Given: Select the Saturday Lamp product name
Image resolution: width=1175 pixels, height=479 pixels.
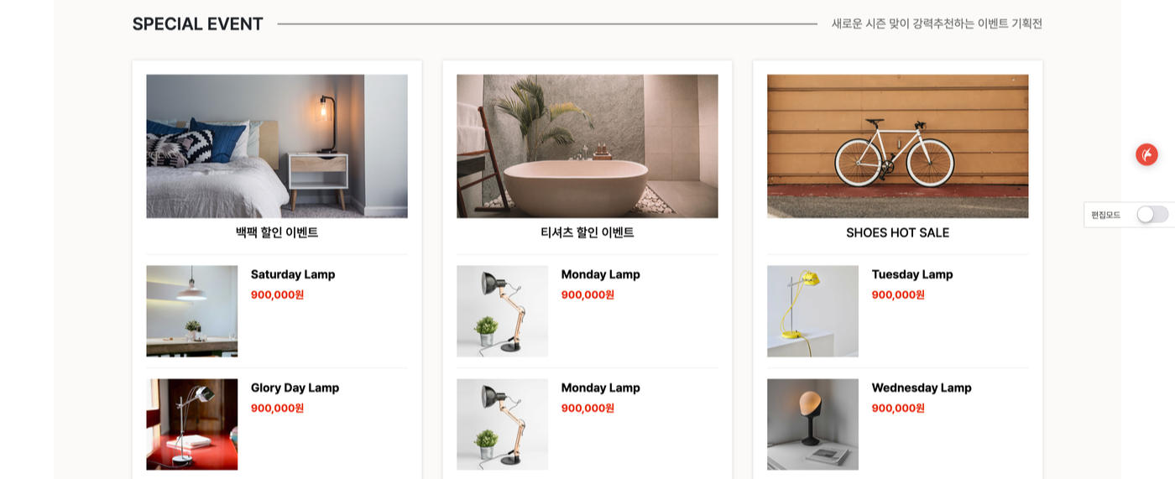Looking at the screenshot, I should pyautogui.click(x=293, y=274).
